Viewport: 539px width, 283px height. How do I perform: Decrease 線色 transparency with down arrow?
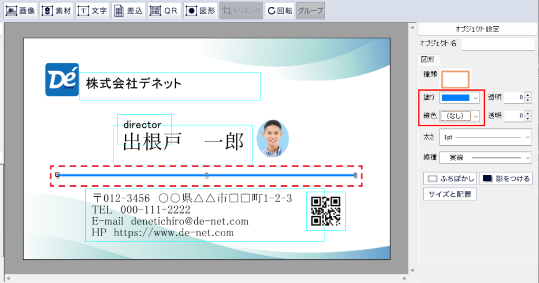(x=527, y=118)
